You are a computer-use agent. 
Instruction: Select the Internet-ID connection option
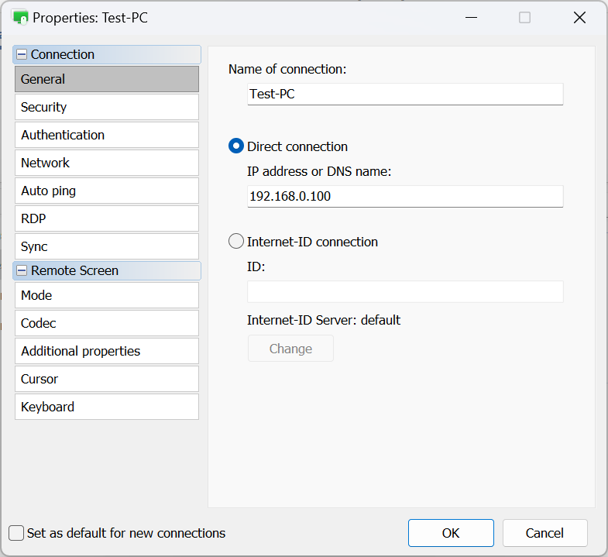(236, 242)
